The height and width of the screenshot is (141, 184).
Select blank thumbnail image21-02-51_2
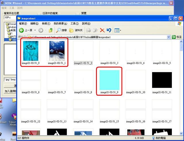[83, 51]
